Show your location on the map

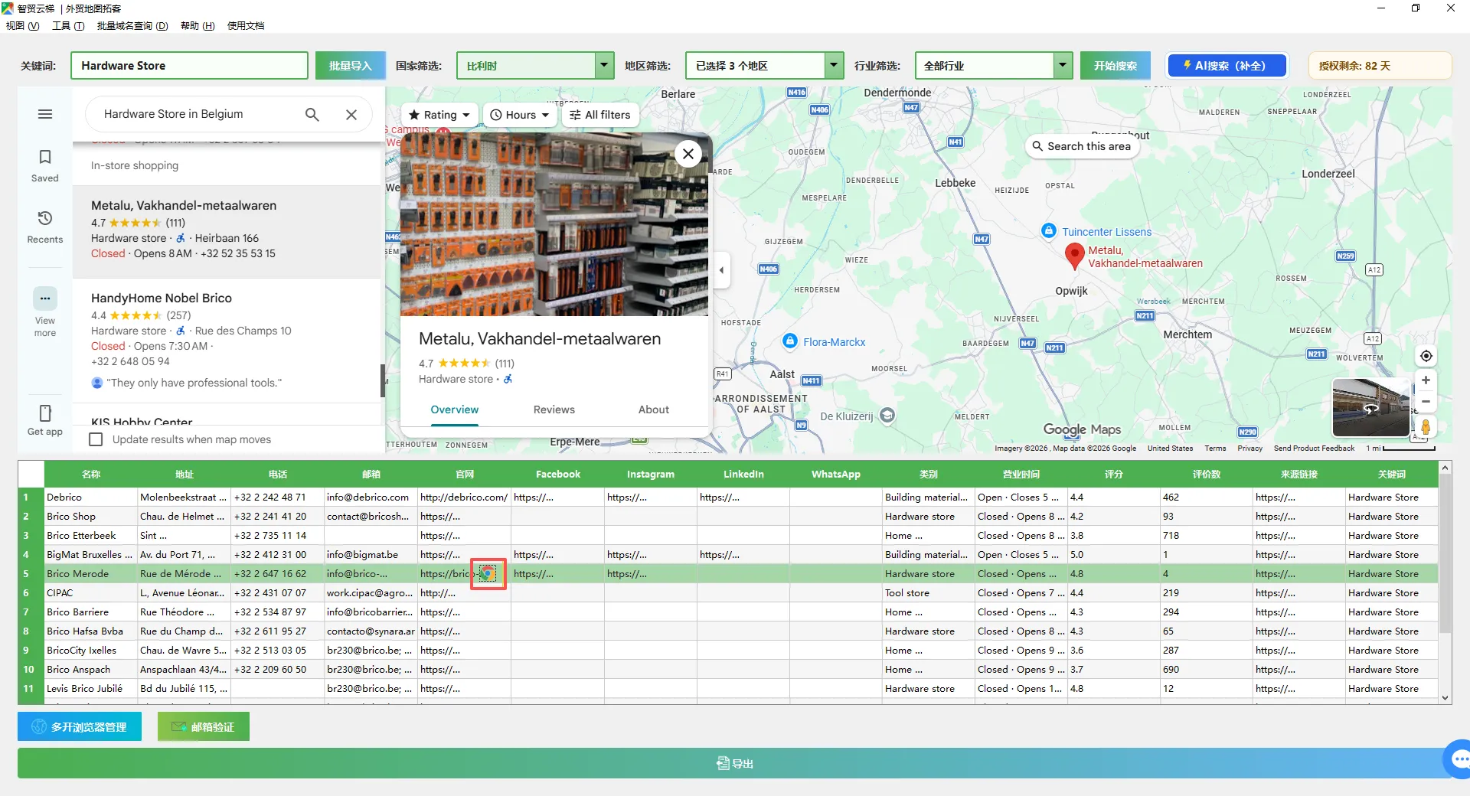1426,356
